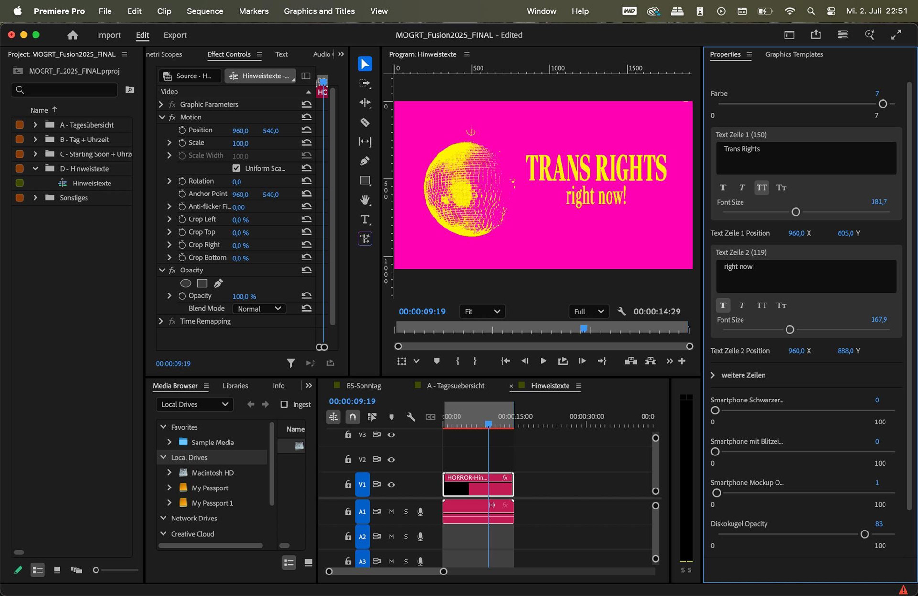Open the Local Drives dropdown
918x596 pixels.
pyautogui.click(x=195, y=404)
